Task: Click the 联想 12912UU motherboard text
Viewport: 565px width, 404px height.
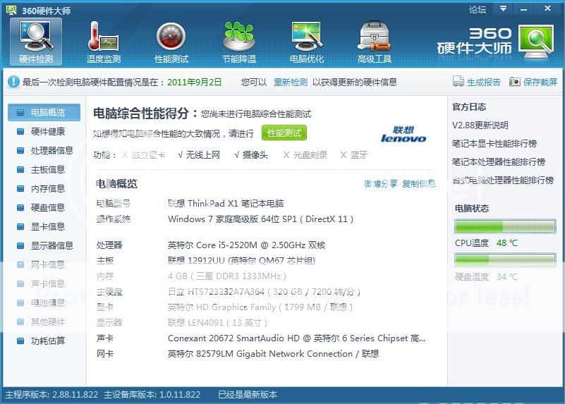Action: pos(241,261)
